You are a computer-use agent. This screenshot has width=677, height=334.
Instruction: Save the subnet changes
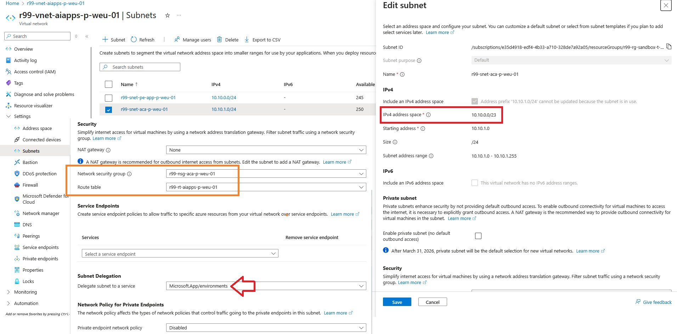click(396, 302)
